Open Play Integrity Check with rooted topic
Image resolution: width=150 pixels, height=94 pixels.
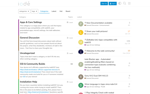click(100, 92)
